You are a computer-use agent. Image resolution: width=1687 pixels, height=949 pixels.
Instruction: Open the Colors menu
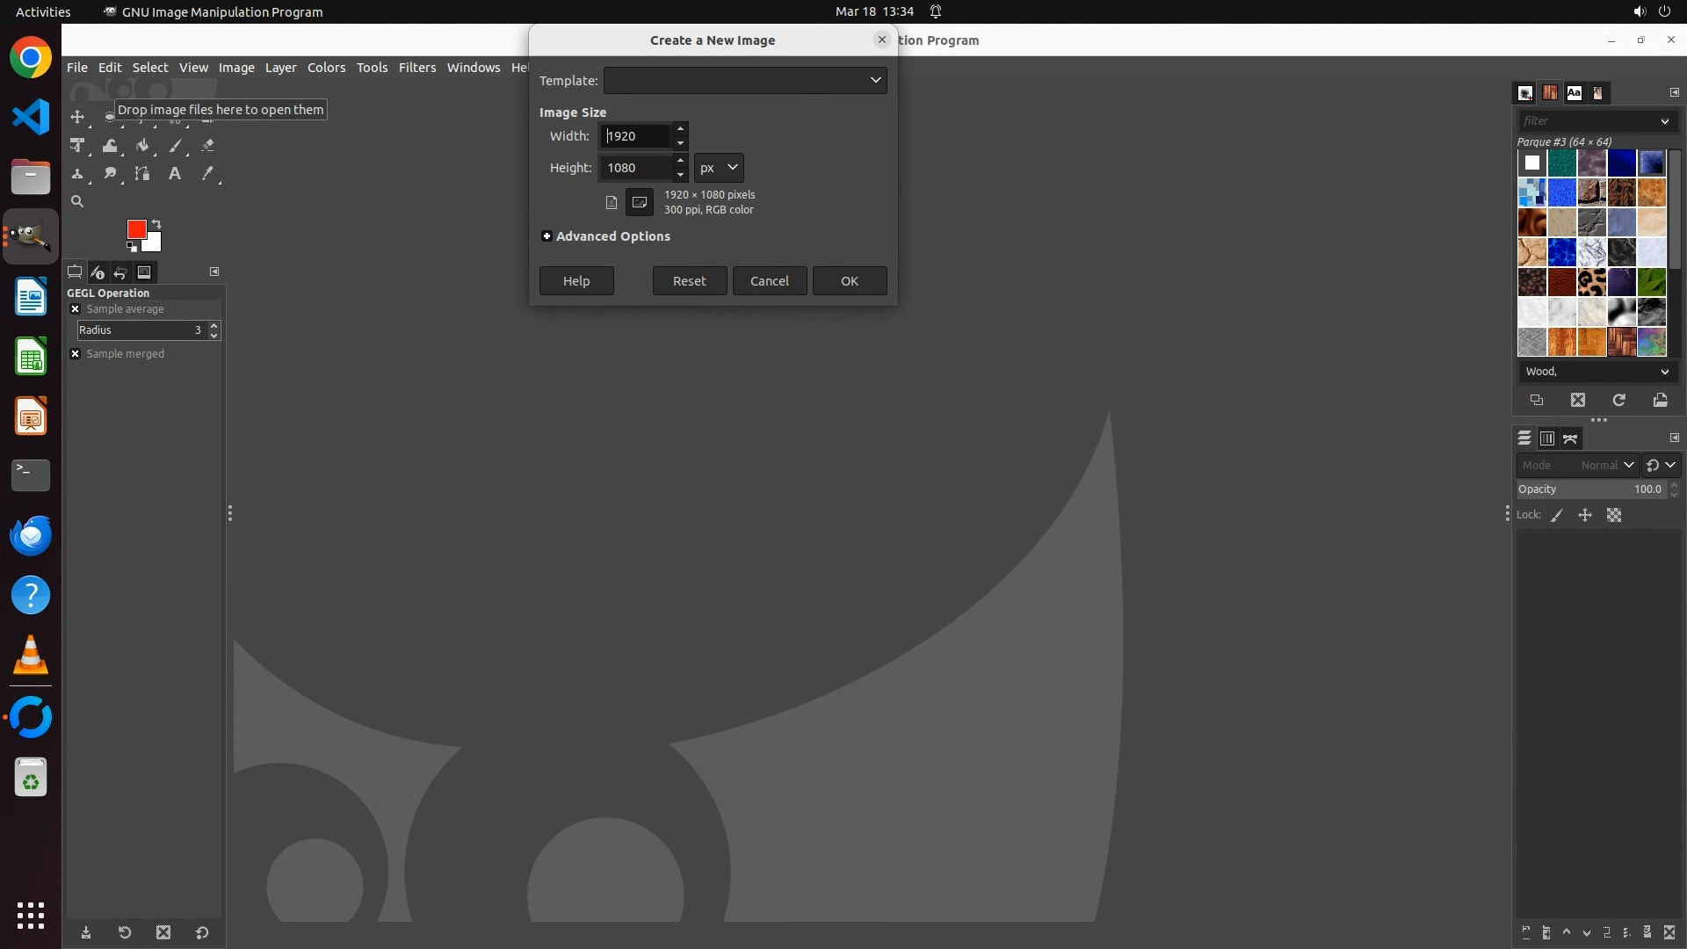click(326, 68)
